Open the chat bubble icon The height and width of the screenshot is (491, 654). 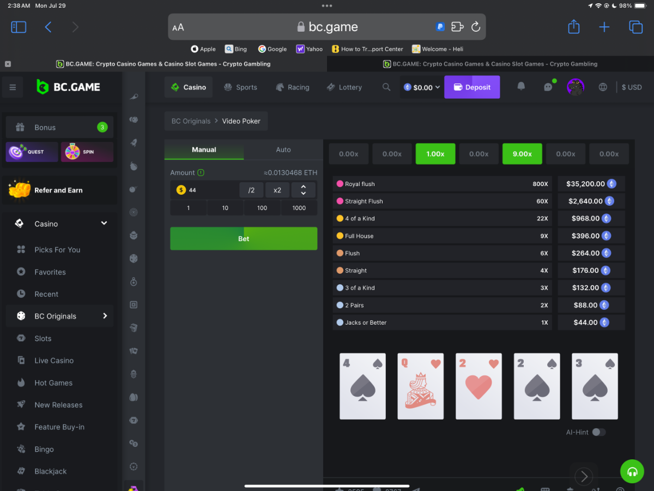click(x=548, y=87)
